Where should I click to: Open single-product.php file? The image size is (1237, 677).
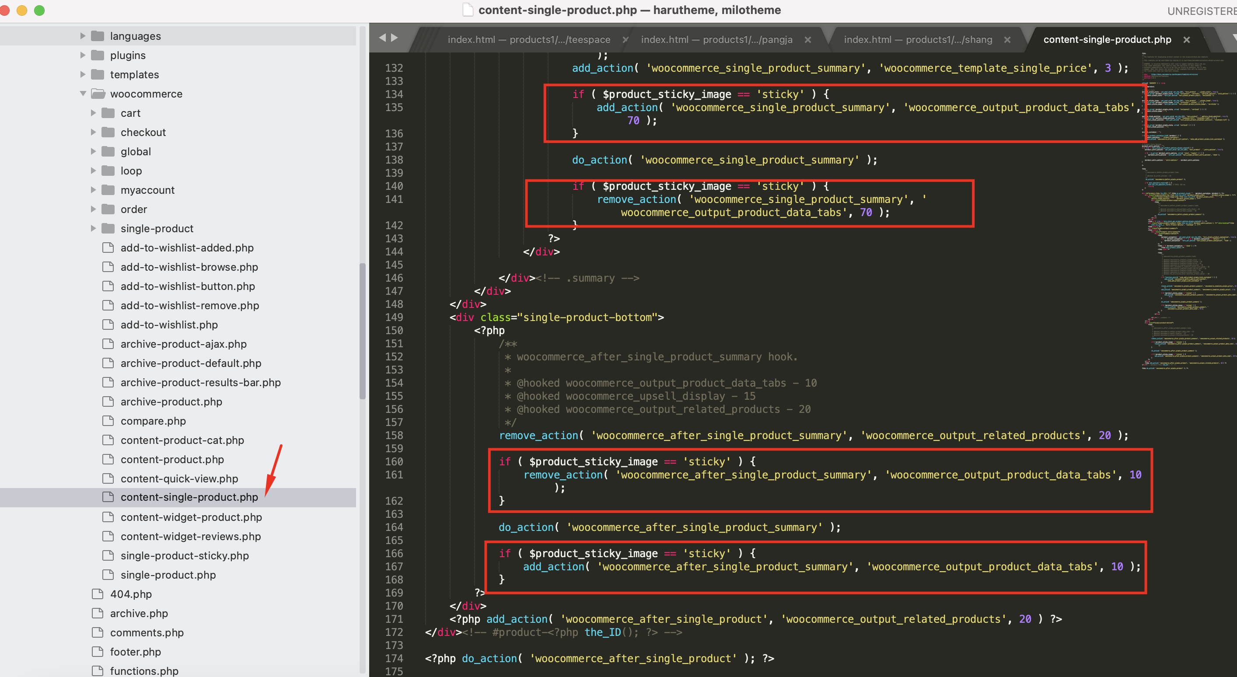(168, 575)
